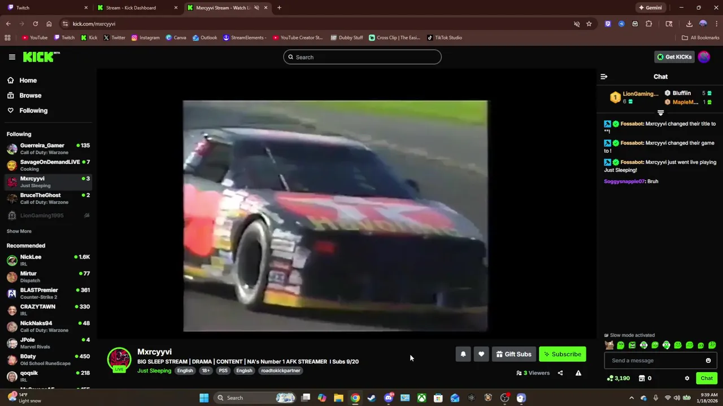
Task: Open emoji picker in message box
Action: point(708,360)
